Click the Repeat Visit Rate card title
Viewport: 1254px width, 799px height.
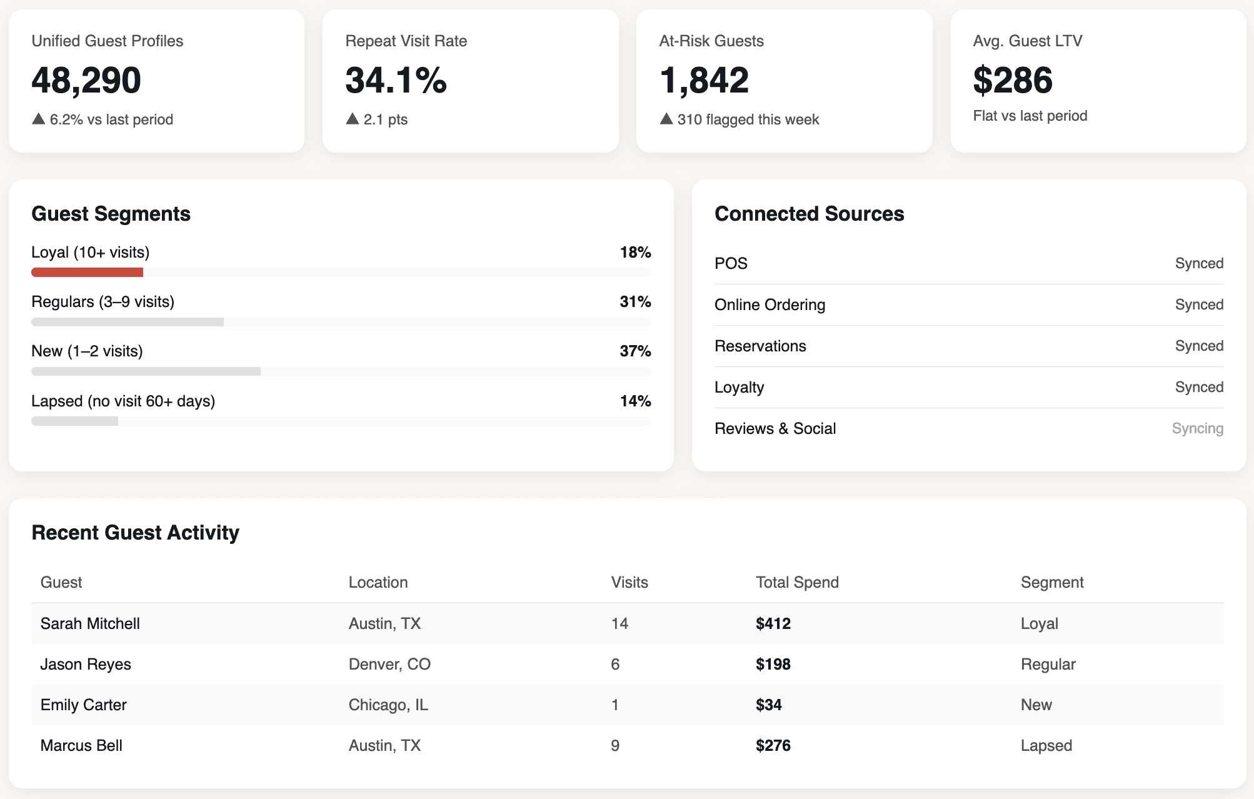click(x=406, y=41)
